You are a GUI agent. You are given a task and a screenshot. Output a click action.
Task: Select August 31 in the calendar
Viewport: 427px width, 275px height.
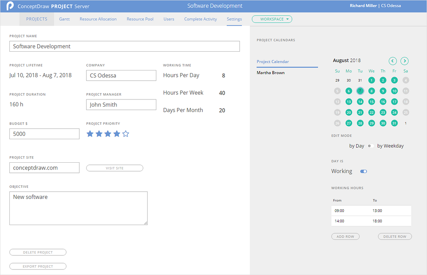pos(394,123)
